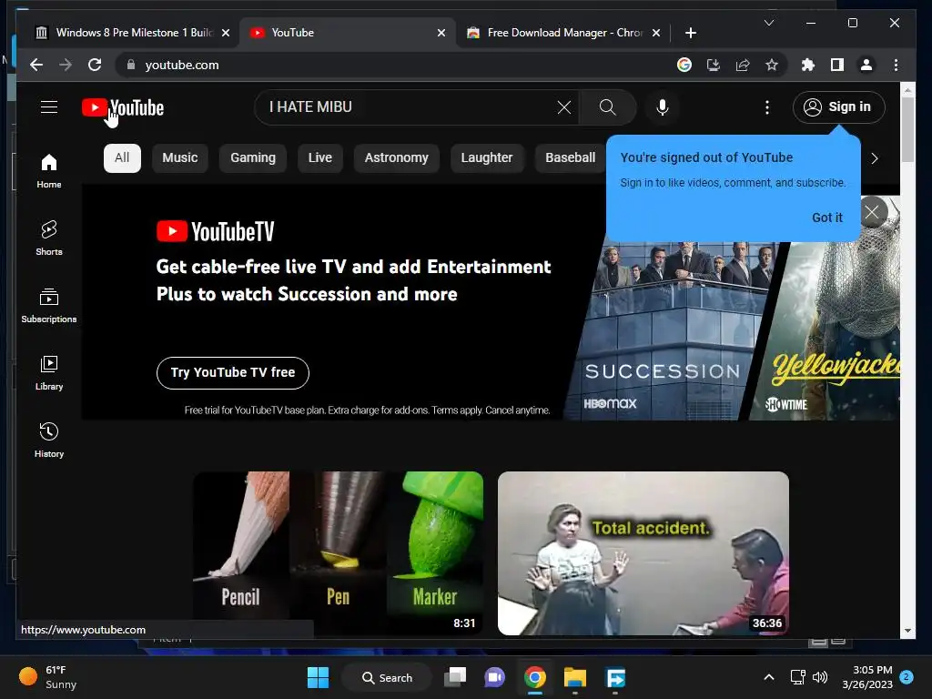Viewport: 932px width, 699px height.
Task: Close the Free Download Manager tab
Action: 656,33
